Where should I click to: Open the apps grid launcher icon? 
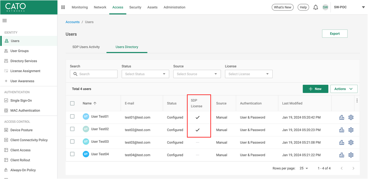pyautogui.click(x=63, y=7)
